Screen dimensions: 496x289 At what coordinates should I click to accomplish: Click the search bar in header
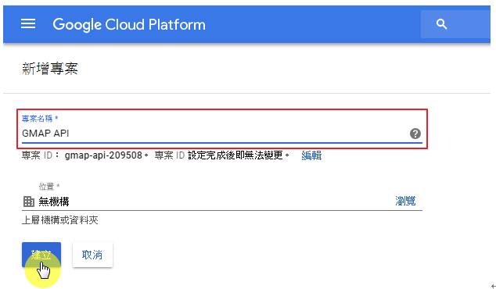455,24
